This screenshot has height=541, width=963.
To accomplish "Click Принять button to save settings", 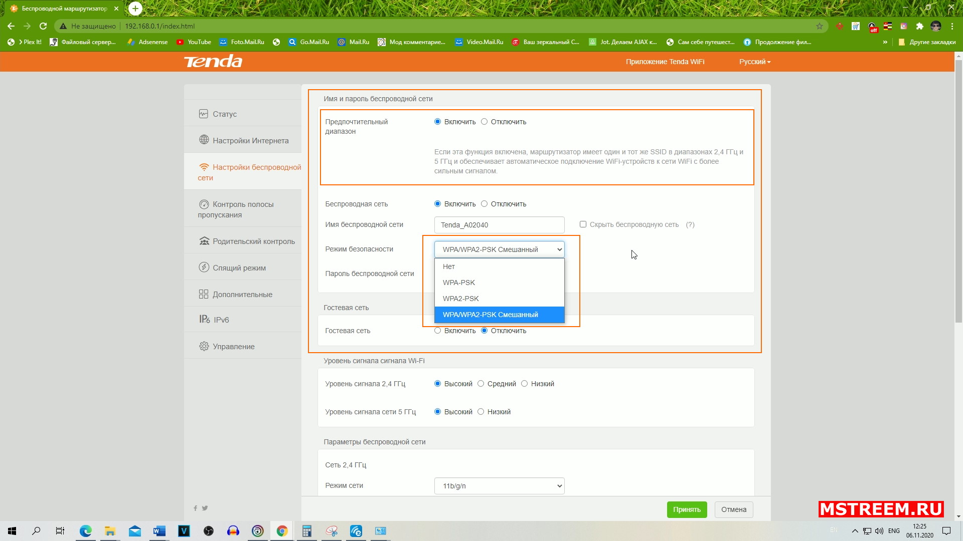I will pos(687,509).
